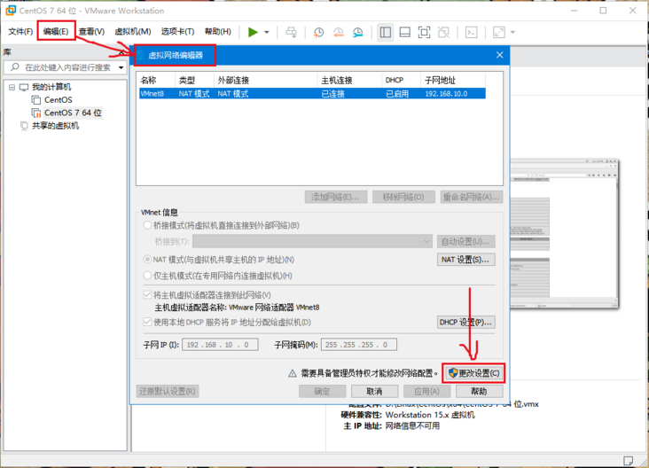This screenshot has width=649, height=468.
Task: Click the 取消 button
Action: point(374,391)
